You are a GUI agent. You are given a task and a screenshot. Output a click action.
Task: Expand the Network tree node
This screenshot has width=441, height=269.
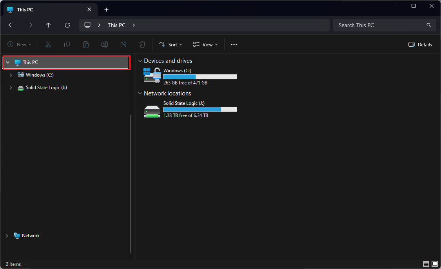7,236
